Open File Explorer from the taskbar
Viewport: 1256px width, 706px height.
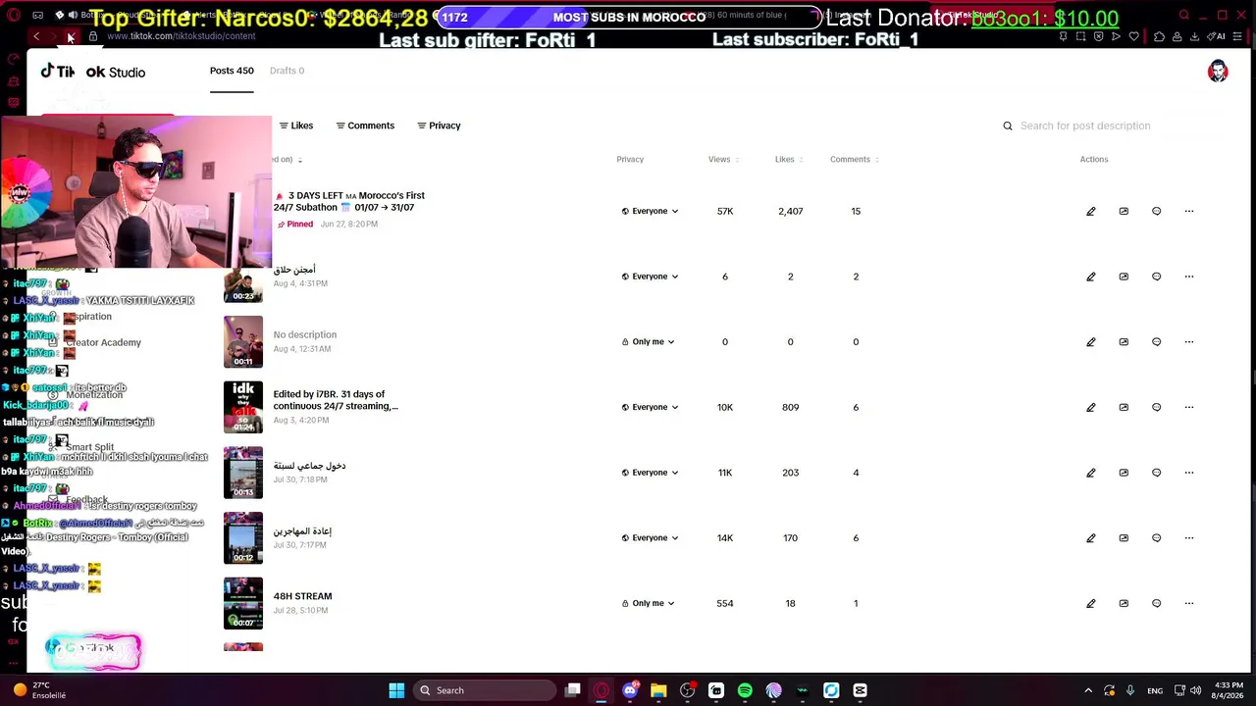click(658, 690)
